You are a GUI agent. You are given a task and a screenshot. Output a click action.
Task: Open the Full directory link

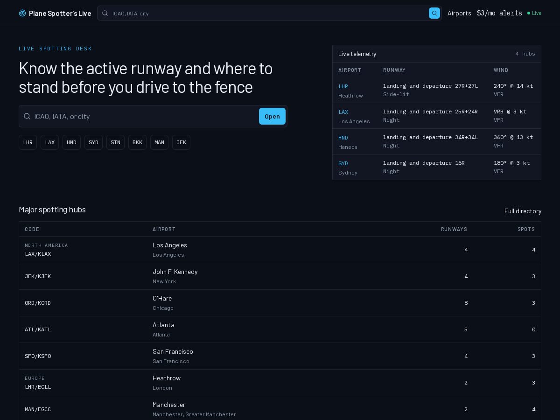tap(523, 211)
